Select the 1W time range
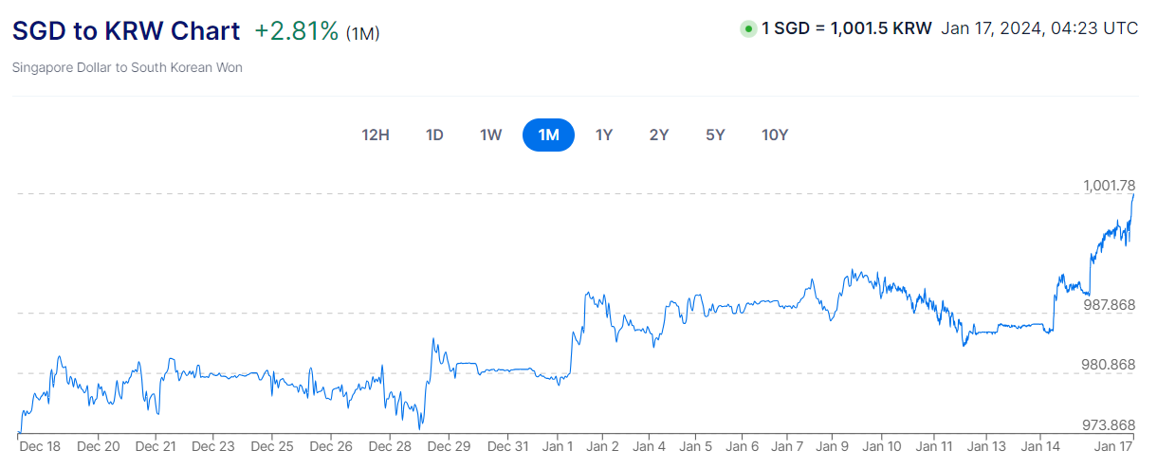 point(490,135)
